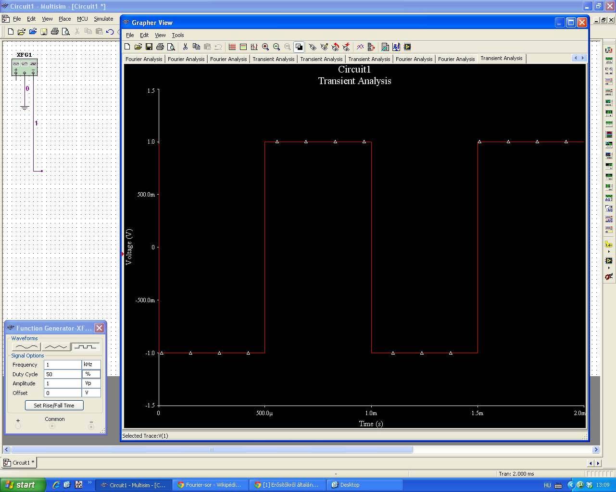Toggle black/white background icon in Grapher

pyautogui.click(x=299, y=47)
